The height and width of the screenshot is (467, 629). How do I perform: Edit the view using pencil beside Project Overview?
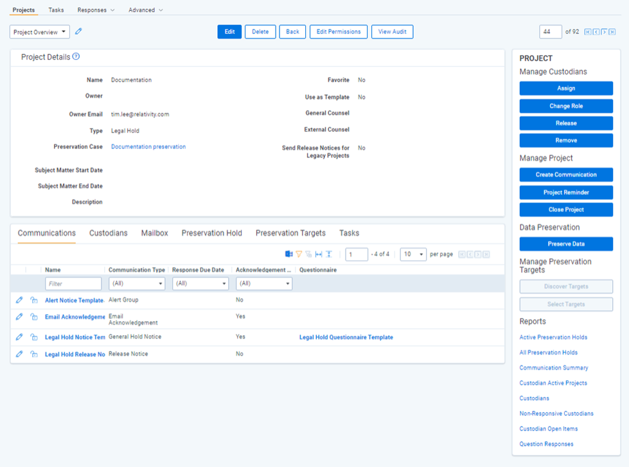(79, 30)
